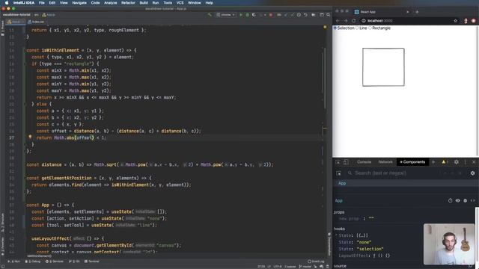The height and width of the screenshot is (269, 479).
Task: Open a new browser tab with plus
Action: pyautogui.click(x=417, y=12)
